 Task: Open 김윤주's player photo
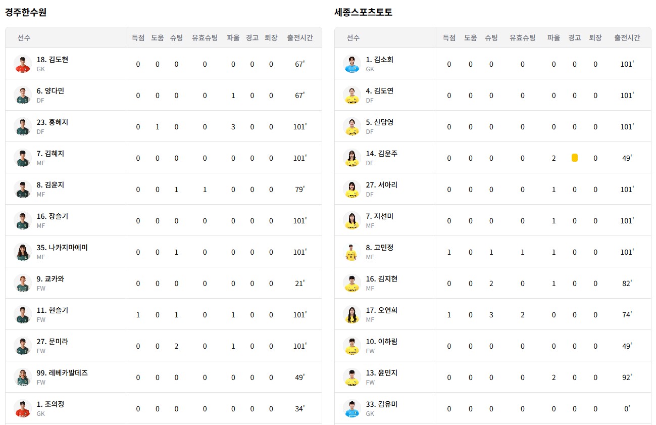click(x=351, y=158)
